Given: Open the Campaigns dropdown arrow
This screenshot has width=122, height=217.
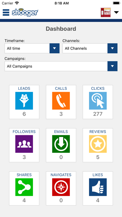Looking at the screenshot, I should [x=112, y=66].
